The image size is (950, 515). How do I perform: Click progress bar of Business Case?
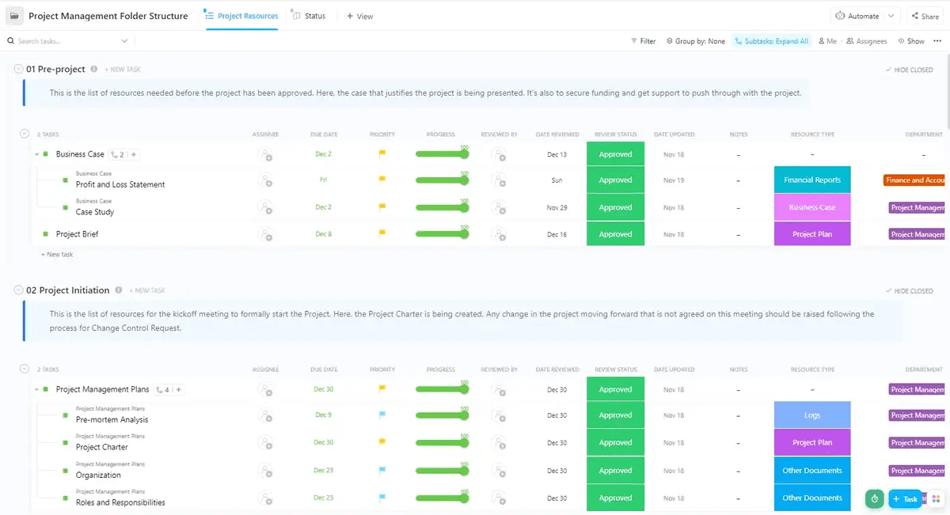pyautogui.click(x=442, y=154)
